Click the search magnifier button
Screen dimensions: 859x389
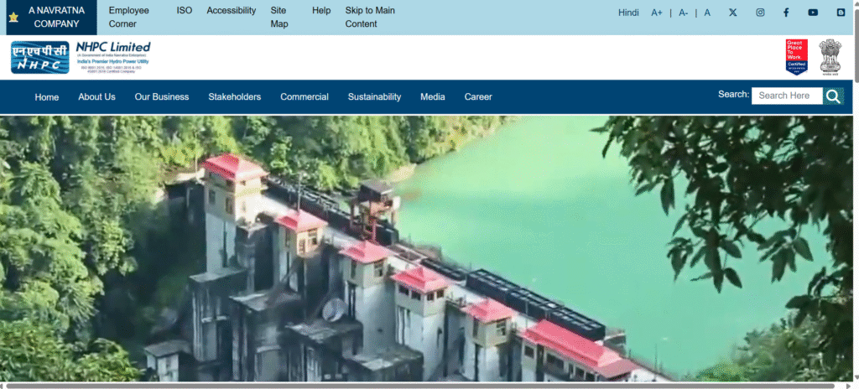(x=833, y=96)
